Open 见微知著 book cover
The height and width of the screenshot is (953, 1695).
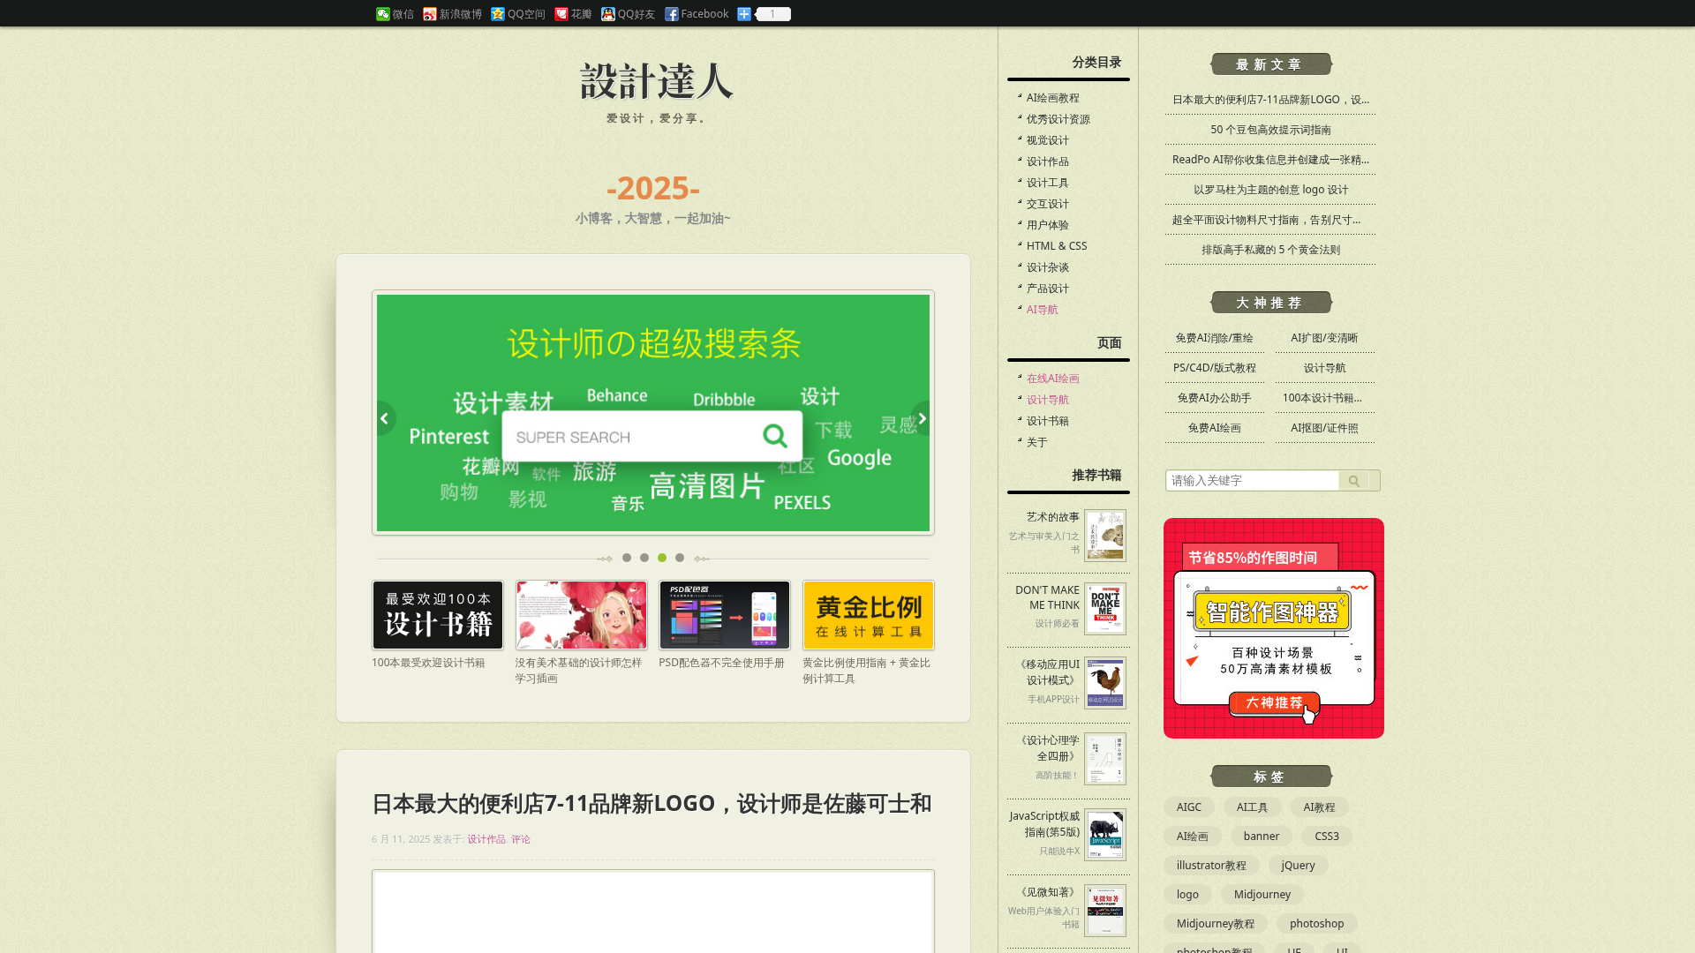tap(1105, 911)
